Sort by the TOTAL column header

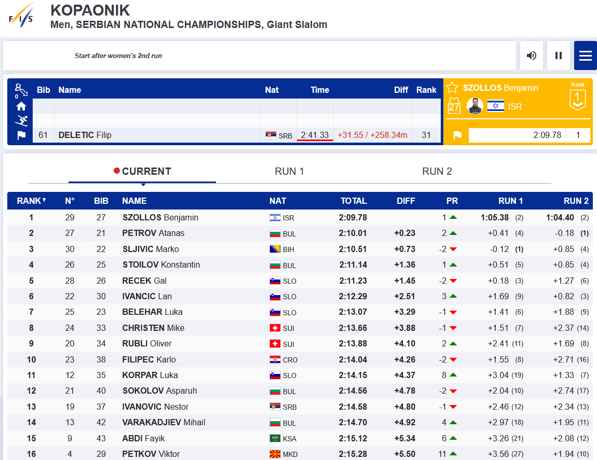tap(354, 201)
